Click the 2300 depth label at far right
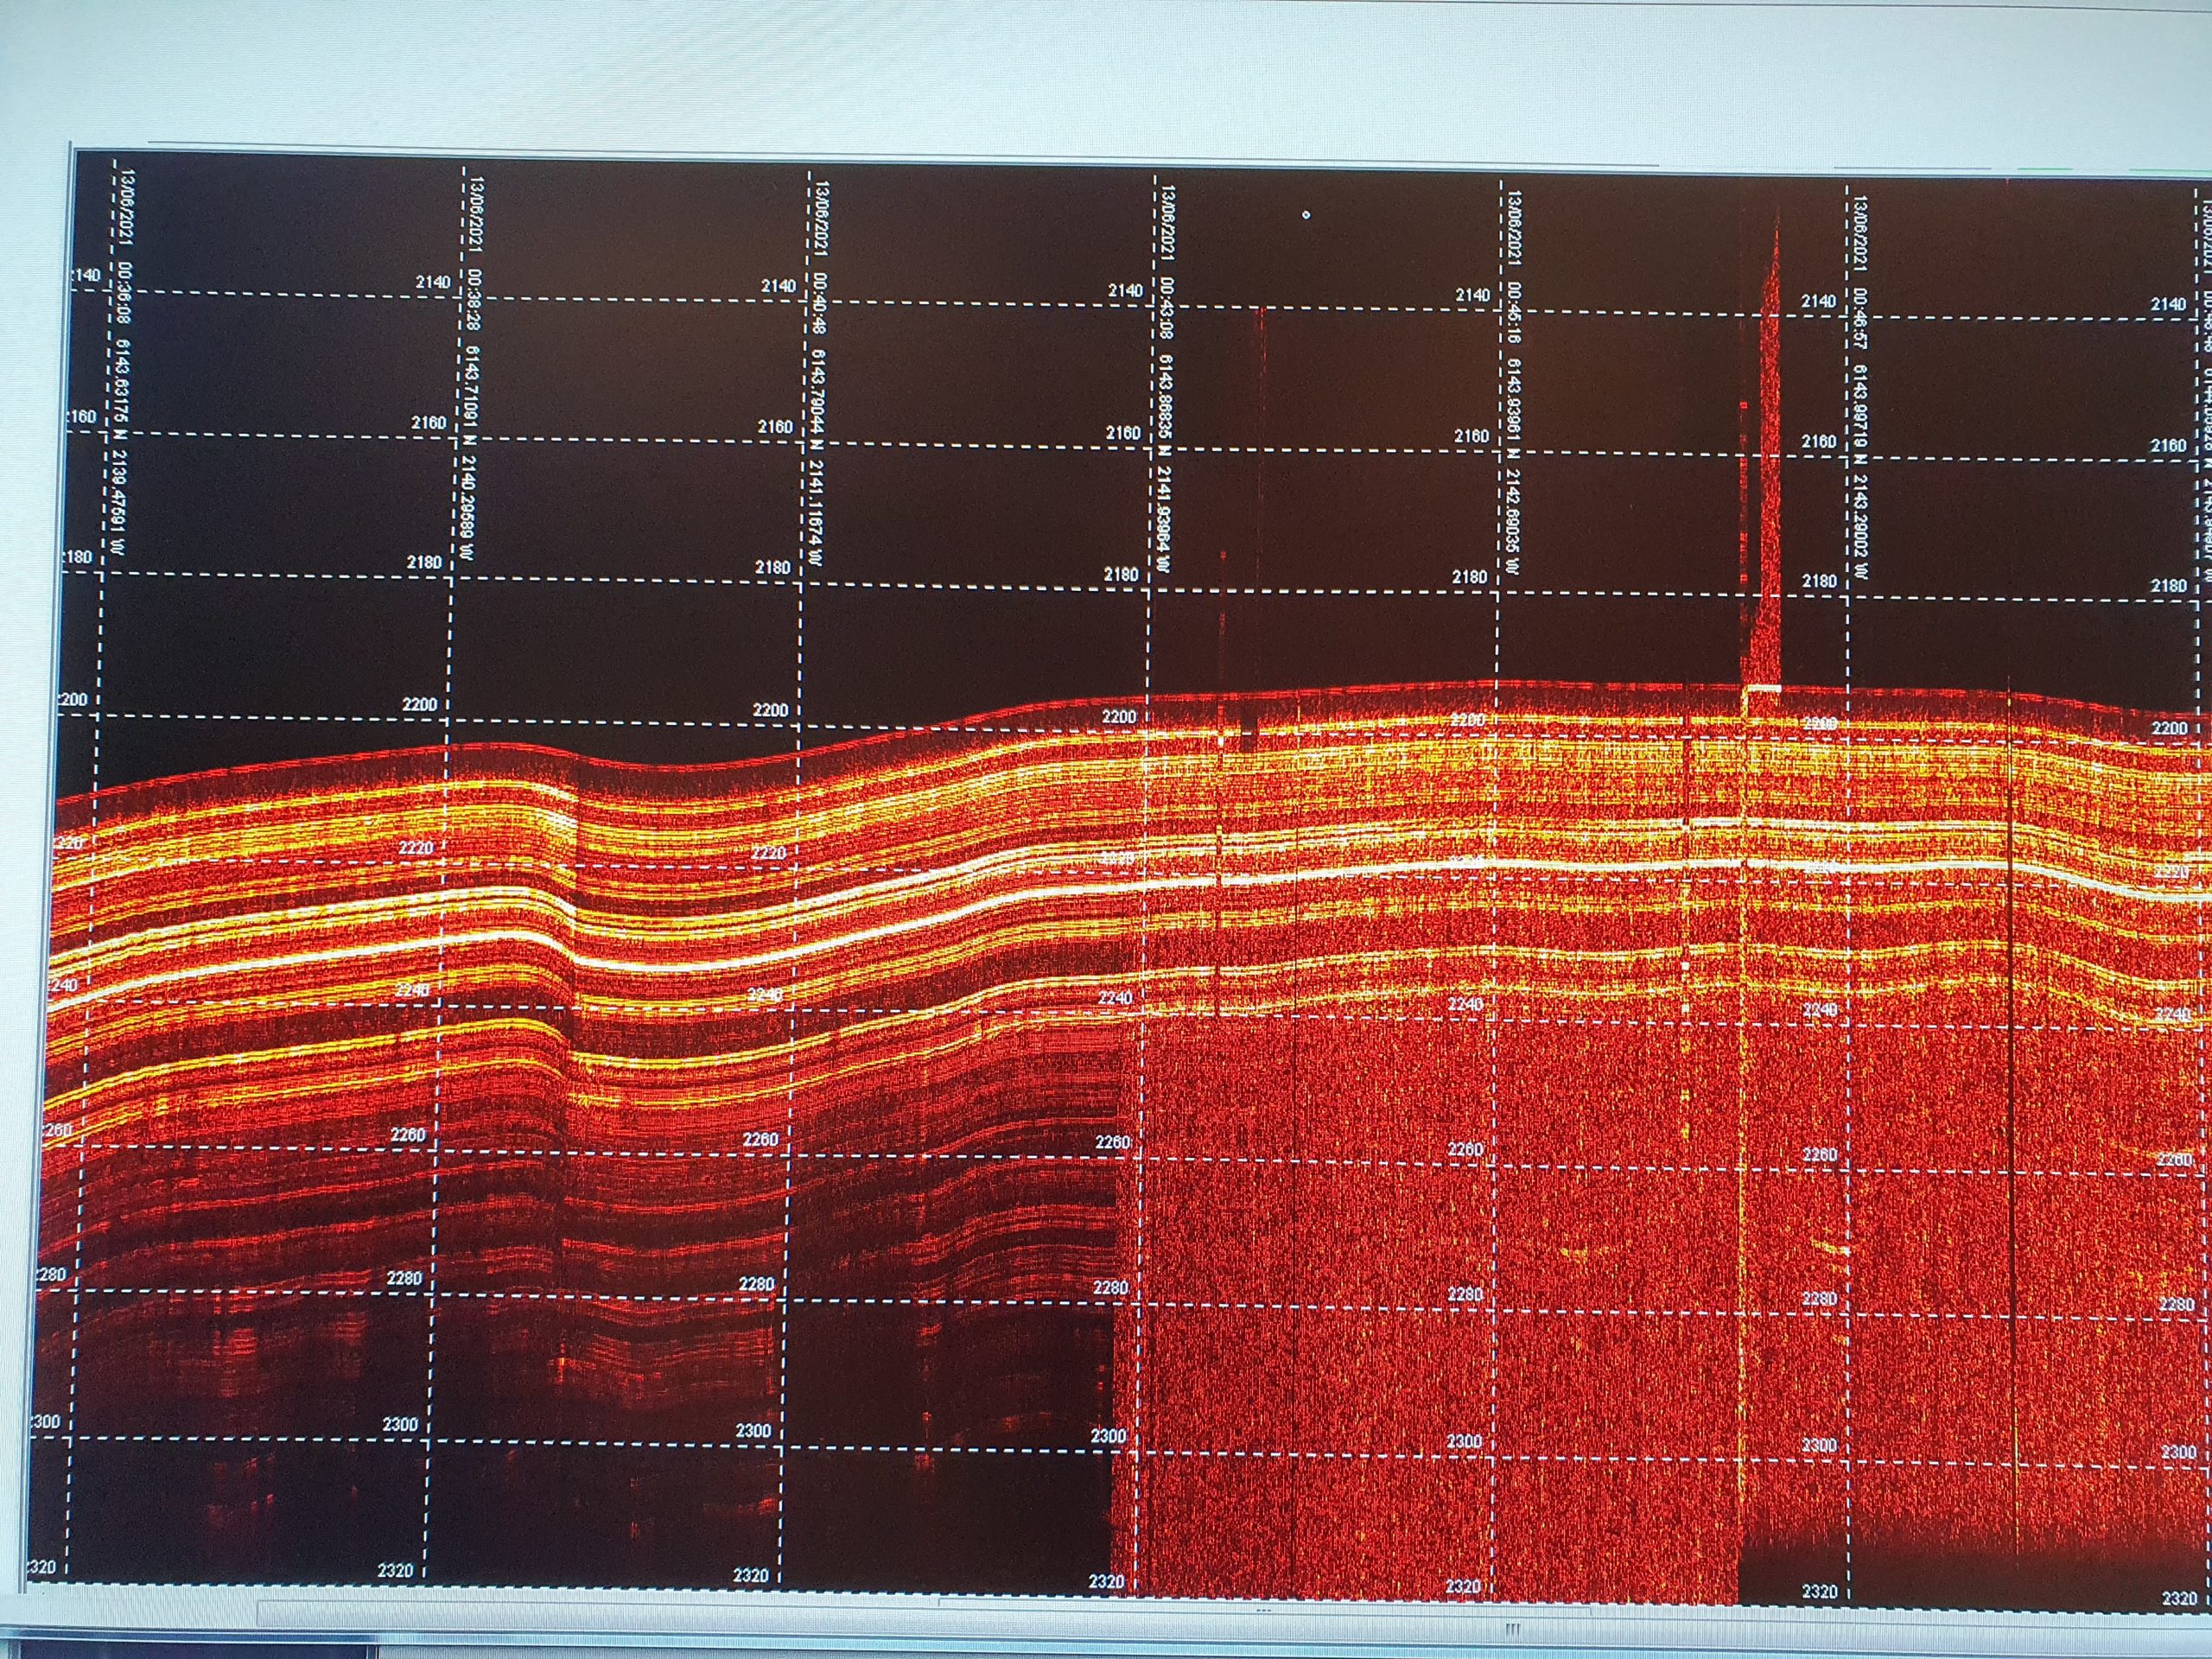This screenshot has height=1659, width=2212. pos(2178,1452)
